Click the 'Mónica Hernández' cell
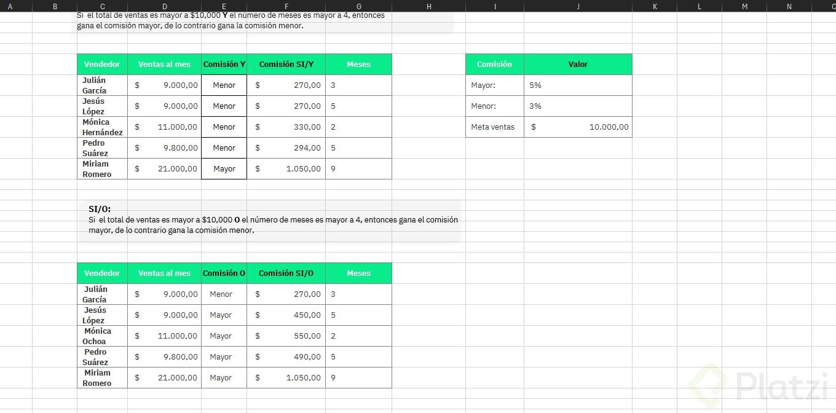 (102, 127)
